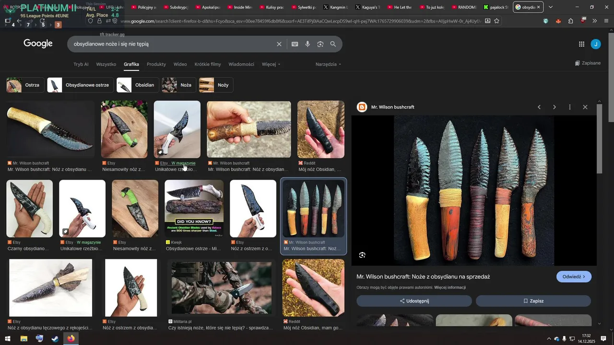Submit search with the magnifier icon
Viewport: 614px width, 345px height.
click(333, 44)
